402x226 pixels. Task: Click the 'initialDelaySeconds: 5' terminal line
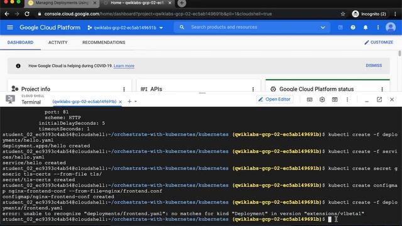[72, 123]
